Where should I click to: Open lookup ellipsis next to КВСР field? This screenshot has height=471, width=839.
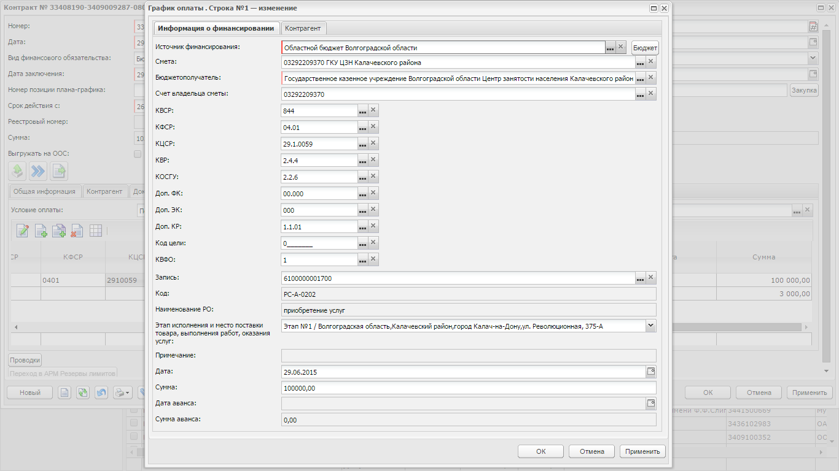point(363,110)
